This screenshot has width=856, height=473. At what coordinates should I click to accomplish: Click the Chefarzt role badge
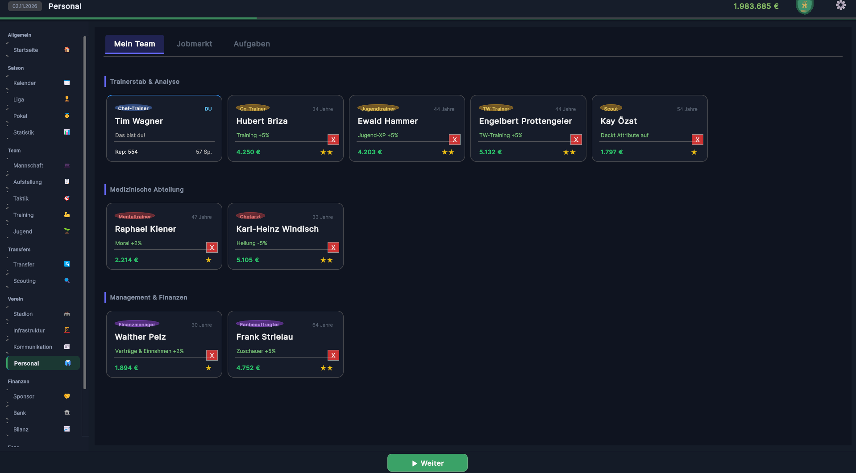point(250,216)
